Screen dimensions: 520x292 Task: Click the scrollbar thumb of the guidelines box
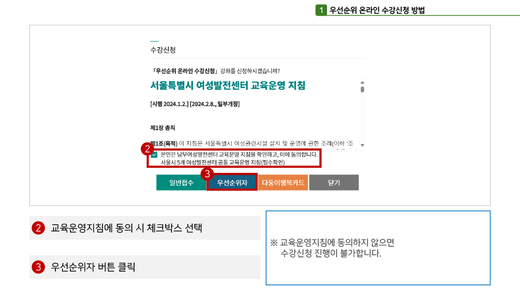coord(363,89)
